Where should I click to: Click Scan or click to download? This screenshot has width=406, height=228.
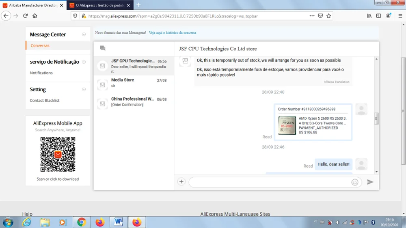[58, 179]
